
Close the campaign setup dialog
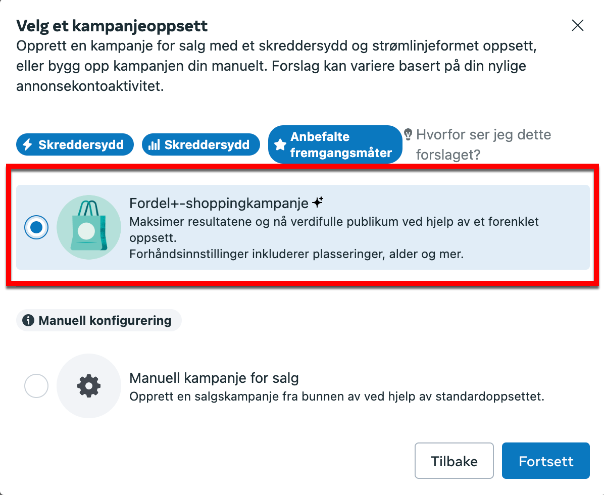tap(577, 26)
